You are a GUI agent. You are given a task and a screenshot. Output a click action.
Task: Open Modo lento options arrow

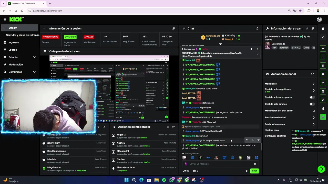pyautogui.click(x=314, y=84)
